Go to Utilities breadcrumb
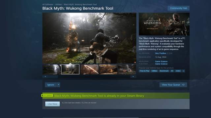 (x=58, y=4)
